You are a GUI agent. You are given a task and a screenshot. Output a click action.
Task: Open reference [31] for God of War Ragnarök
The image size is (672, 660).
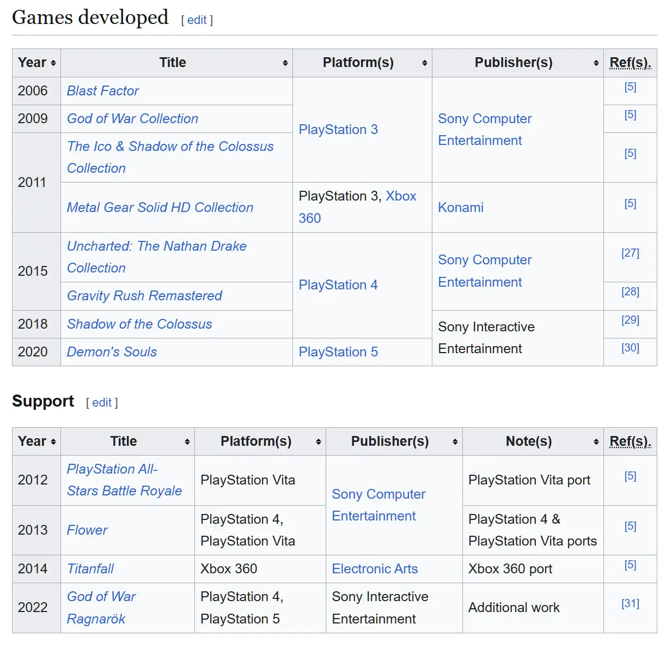pos(630,603)
